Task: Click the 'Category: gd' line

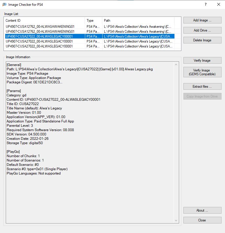Action: pyautogui.click(x=16, y=95)
